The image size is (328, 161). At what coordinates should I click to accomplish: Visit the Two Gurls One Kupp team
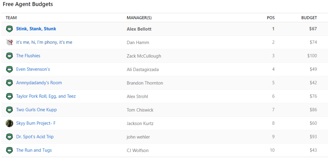[x=36, y=110]
